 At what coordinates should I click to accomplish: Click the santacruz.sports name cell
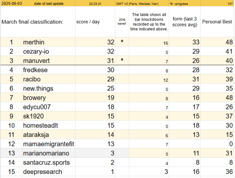[49, 162]
